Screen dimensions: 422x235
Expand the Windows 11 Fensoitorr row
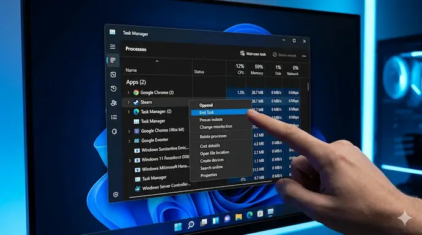[x=129, y=160]
